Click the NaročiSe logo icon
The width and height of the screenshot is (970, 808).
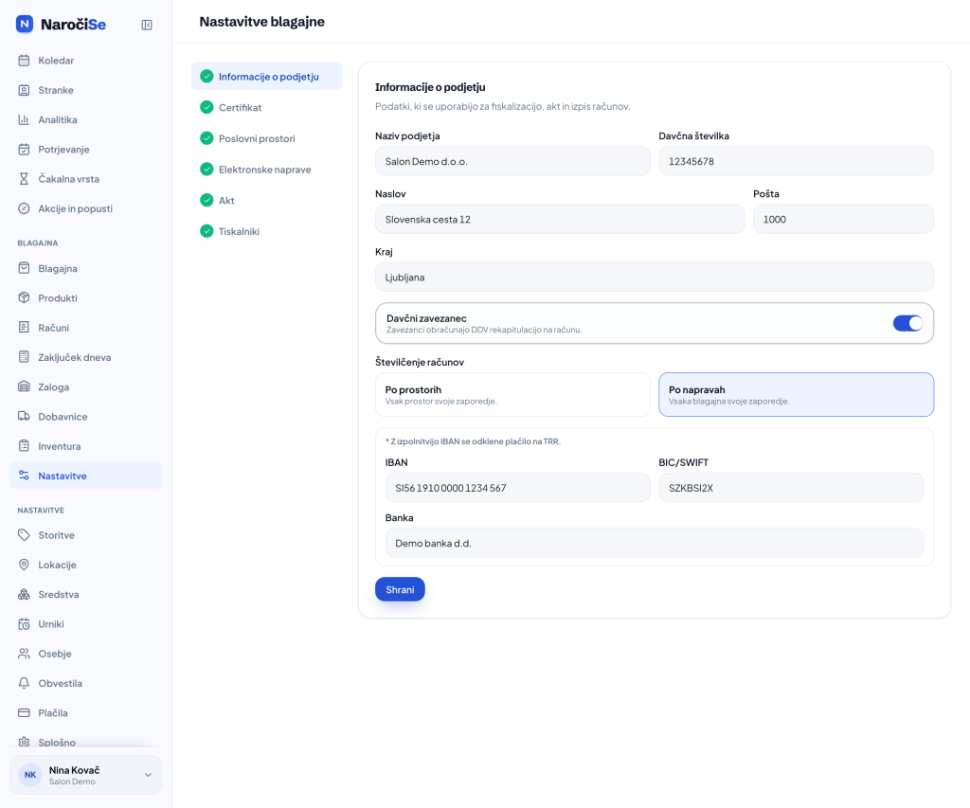click(x=24, y=24)
